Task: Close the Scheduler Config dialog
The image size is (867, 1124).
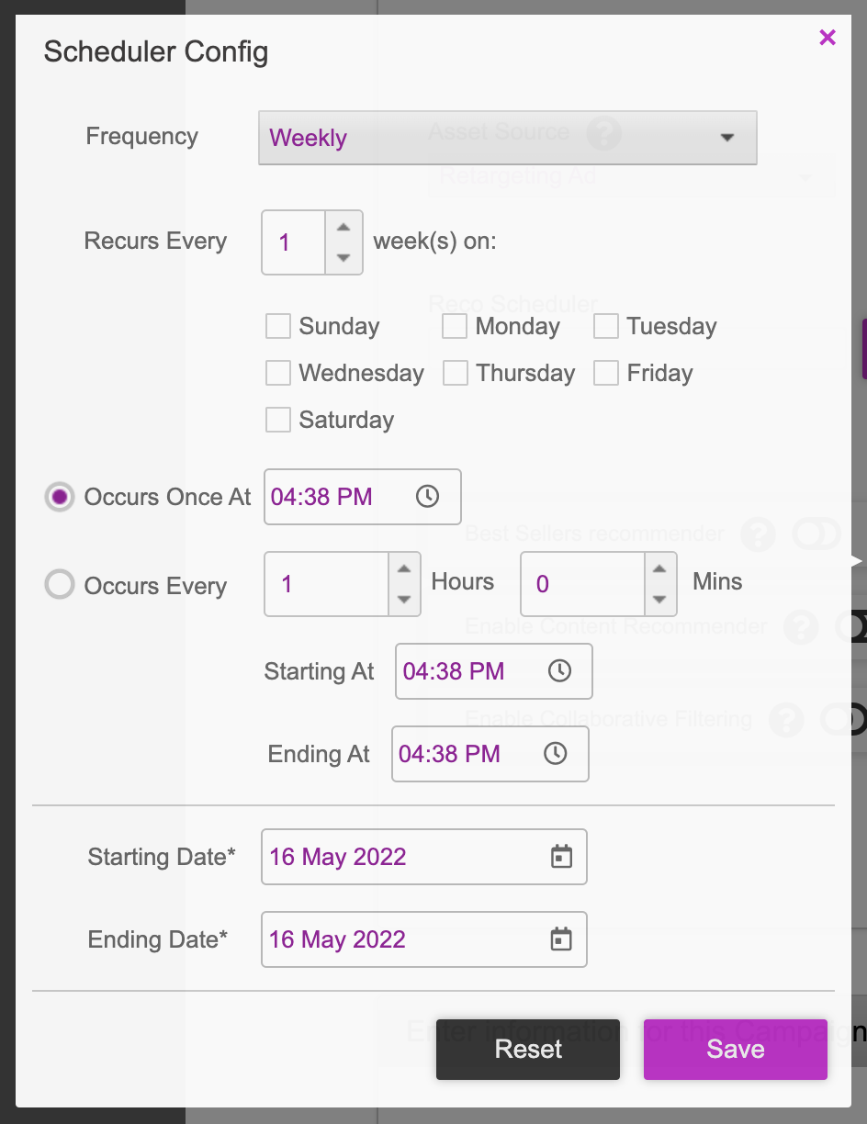Action: point(828,37)
